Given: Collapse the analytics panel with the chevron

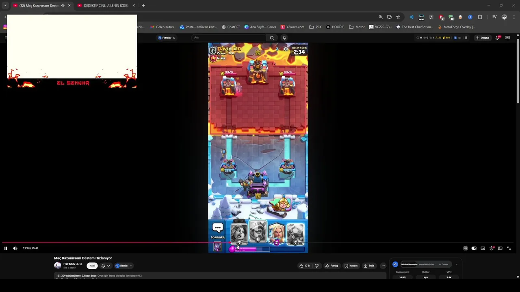Looking at the screenshot, I should (456, 264).
